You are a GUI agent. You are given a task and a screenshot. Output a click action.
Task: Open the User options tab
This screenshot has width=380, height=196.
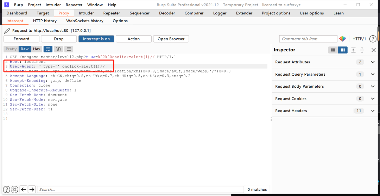[312, 13]
